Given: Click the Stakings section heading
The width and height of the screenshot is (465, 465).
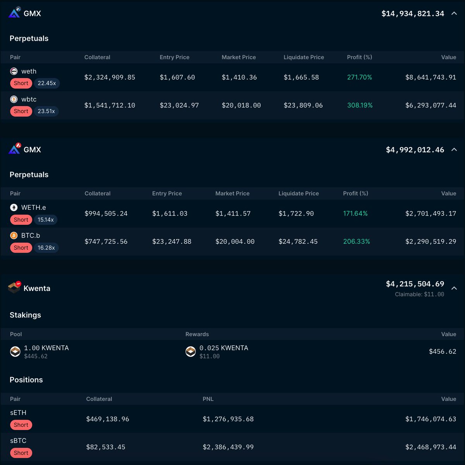Looking at the screenshot, I should click(25, 315).
